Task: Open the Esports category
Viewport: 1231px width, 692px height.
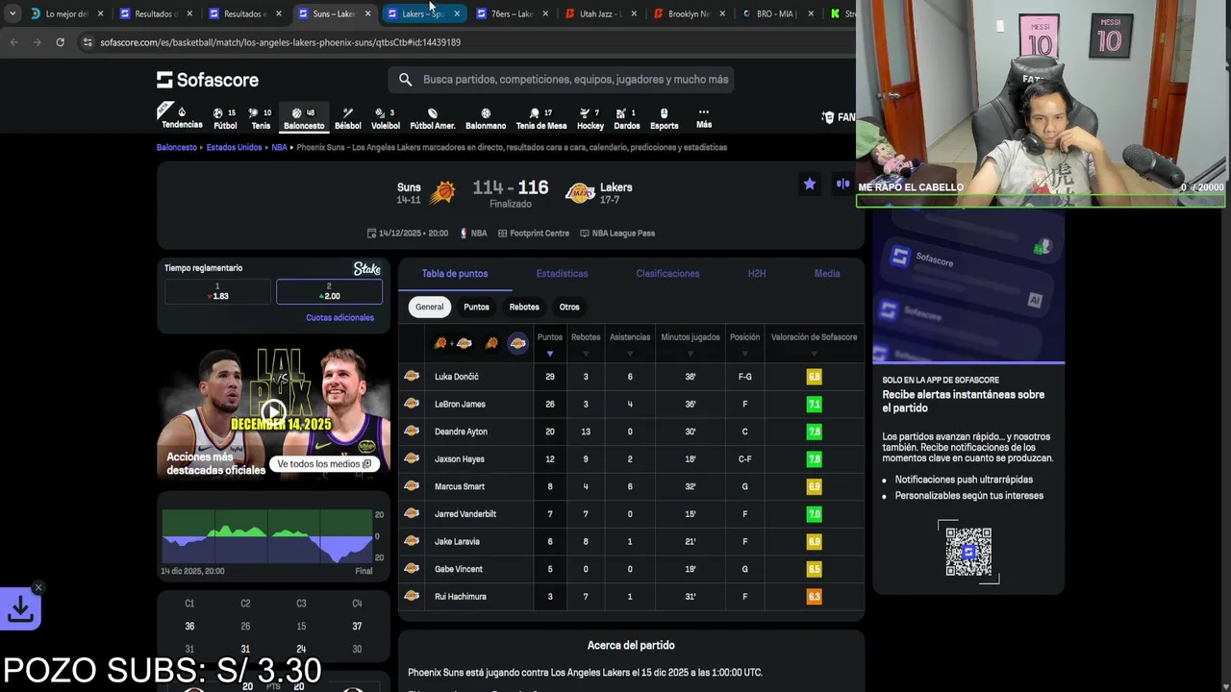Action: (664, 118)
